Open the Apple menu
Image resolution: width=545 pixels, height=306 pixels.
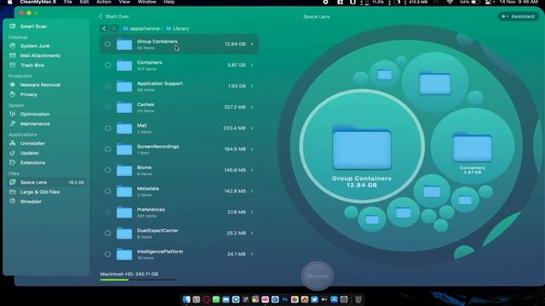coord(9,2)
